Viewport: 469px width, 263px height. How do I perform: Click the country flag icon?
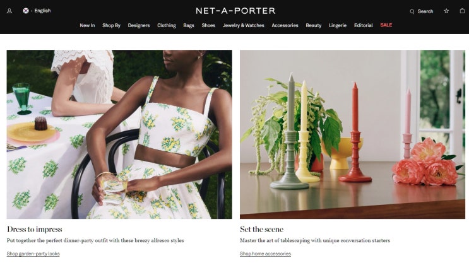[26, 11]
